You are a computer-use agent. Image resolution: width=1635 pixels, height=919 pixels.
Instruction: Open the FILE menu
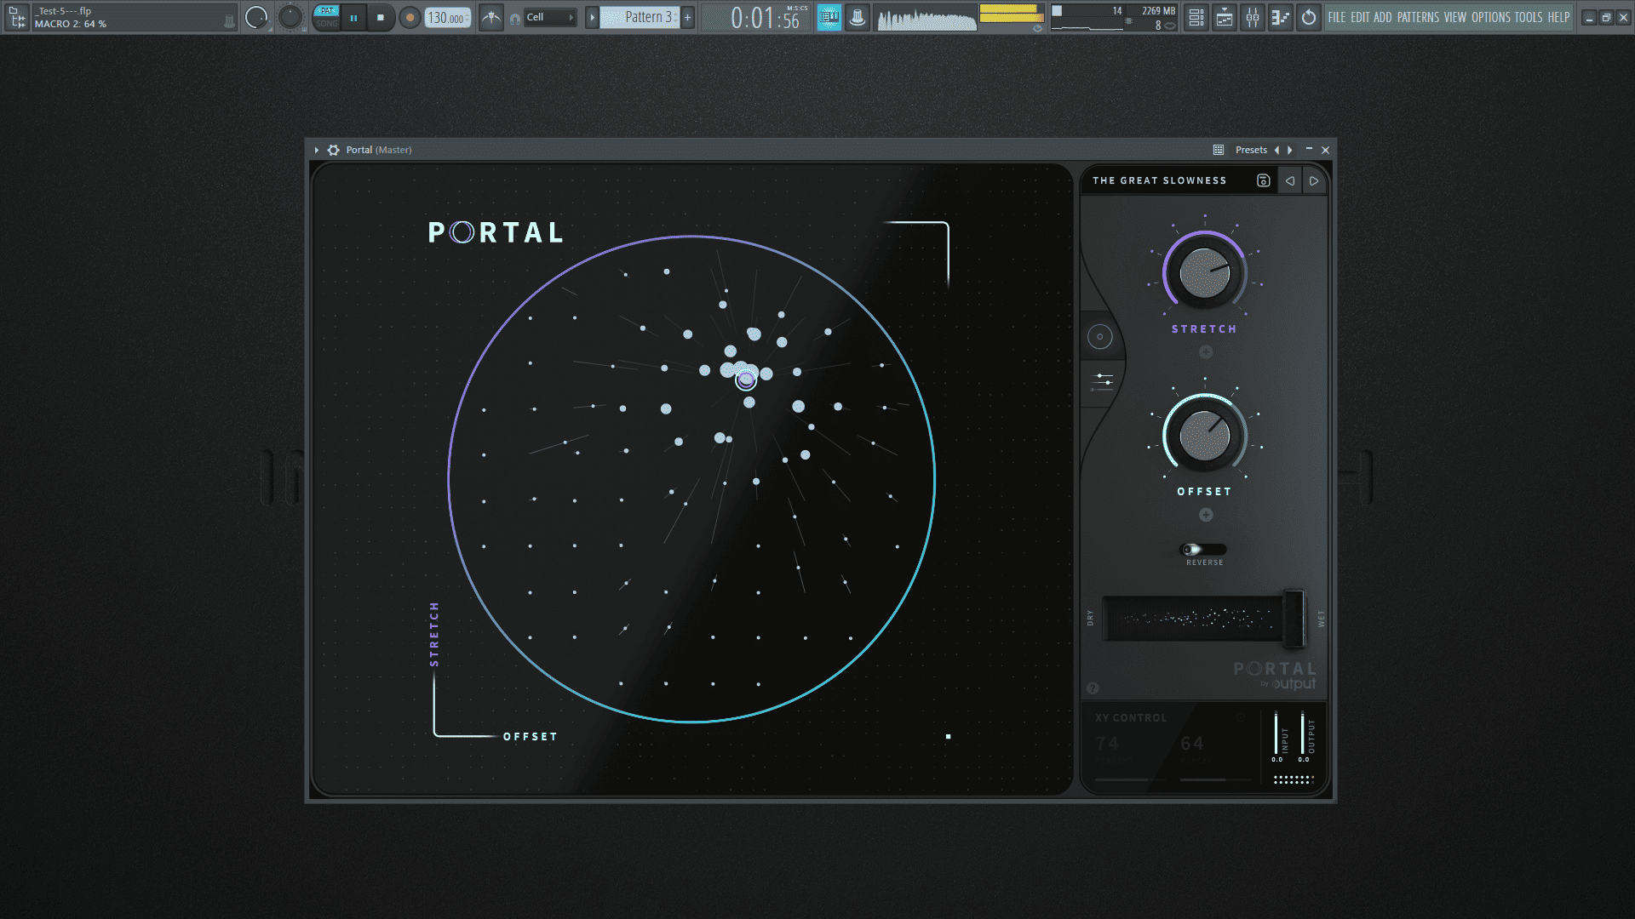pyautogui.click(x=1337, y=17)
